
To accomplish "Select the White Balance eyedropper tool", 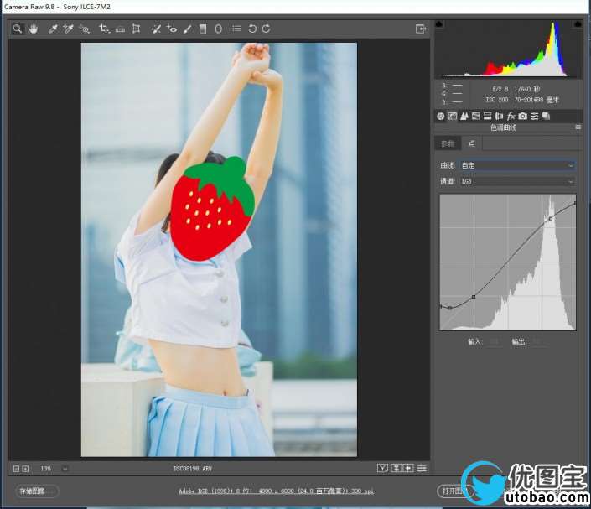I will [53, 29].
